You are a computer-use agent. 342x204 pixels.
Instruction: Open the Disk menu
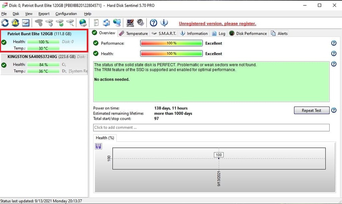pos(16,14)
